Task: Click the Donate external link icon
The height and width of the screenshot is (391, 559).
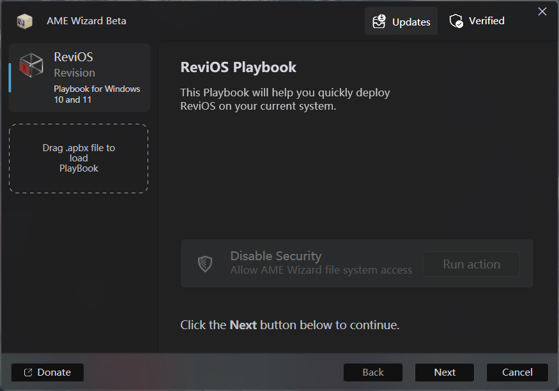Action: click(27, 373)
